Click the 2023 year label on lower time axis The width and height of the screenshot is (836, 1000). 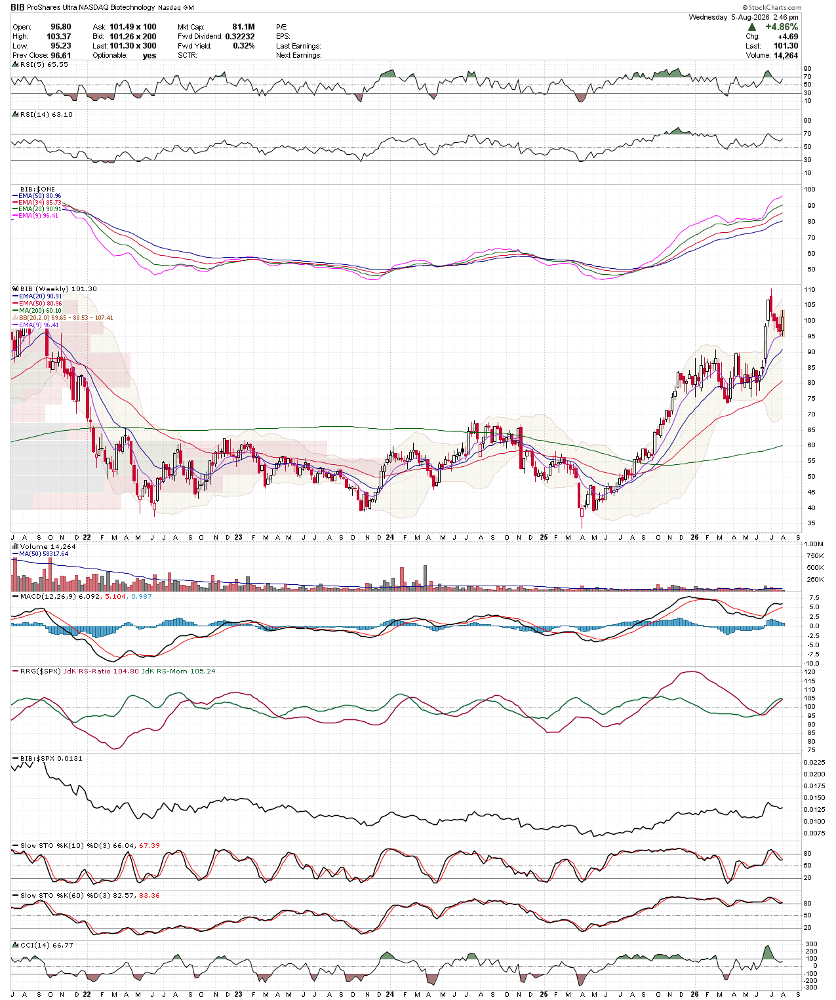tap(238, 994)
